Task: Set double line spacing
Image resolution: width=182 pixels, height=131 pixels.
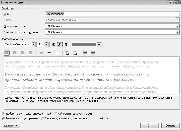Action: tap(57, 53)
